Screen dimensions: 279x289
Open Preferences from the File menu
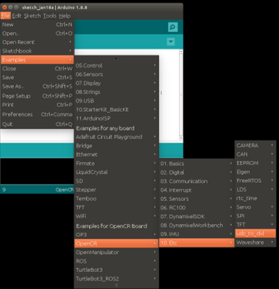tap(37, 114)
